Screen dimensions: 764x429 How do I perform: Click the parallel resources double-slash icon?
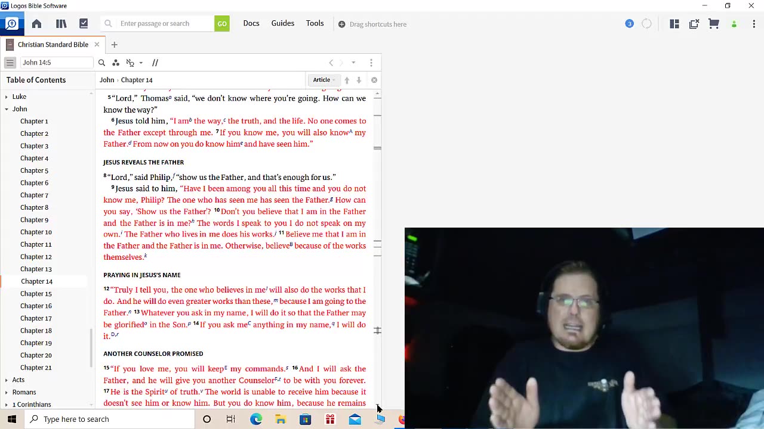tap(155, 63)
